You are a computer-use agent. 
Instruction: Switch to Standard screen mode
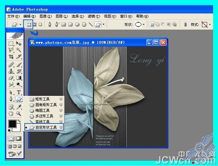pyautogui.click(x=10, y=146)
